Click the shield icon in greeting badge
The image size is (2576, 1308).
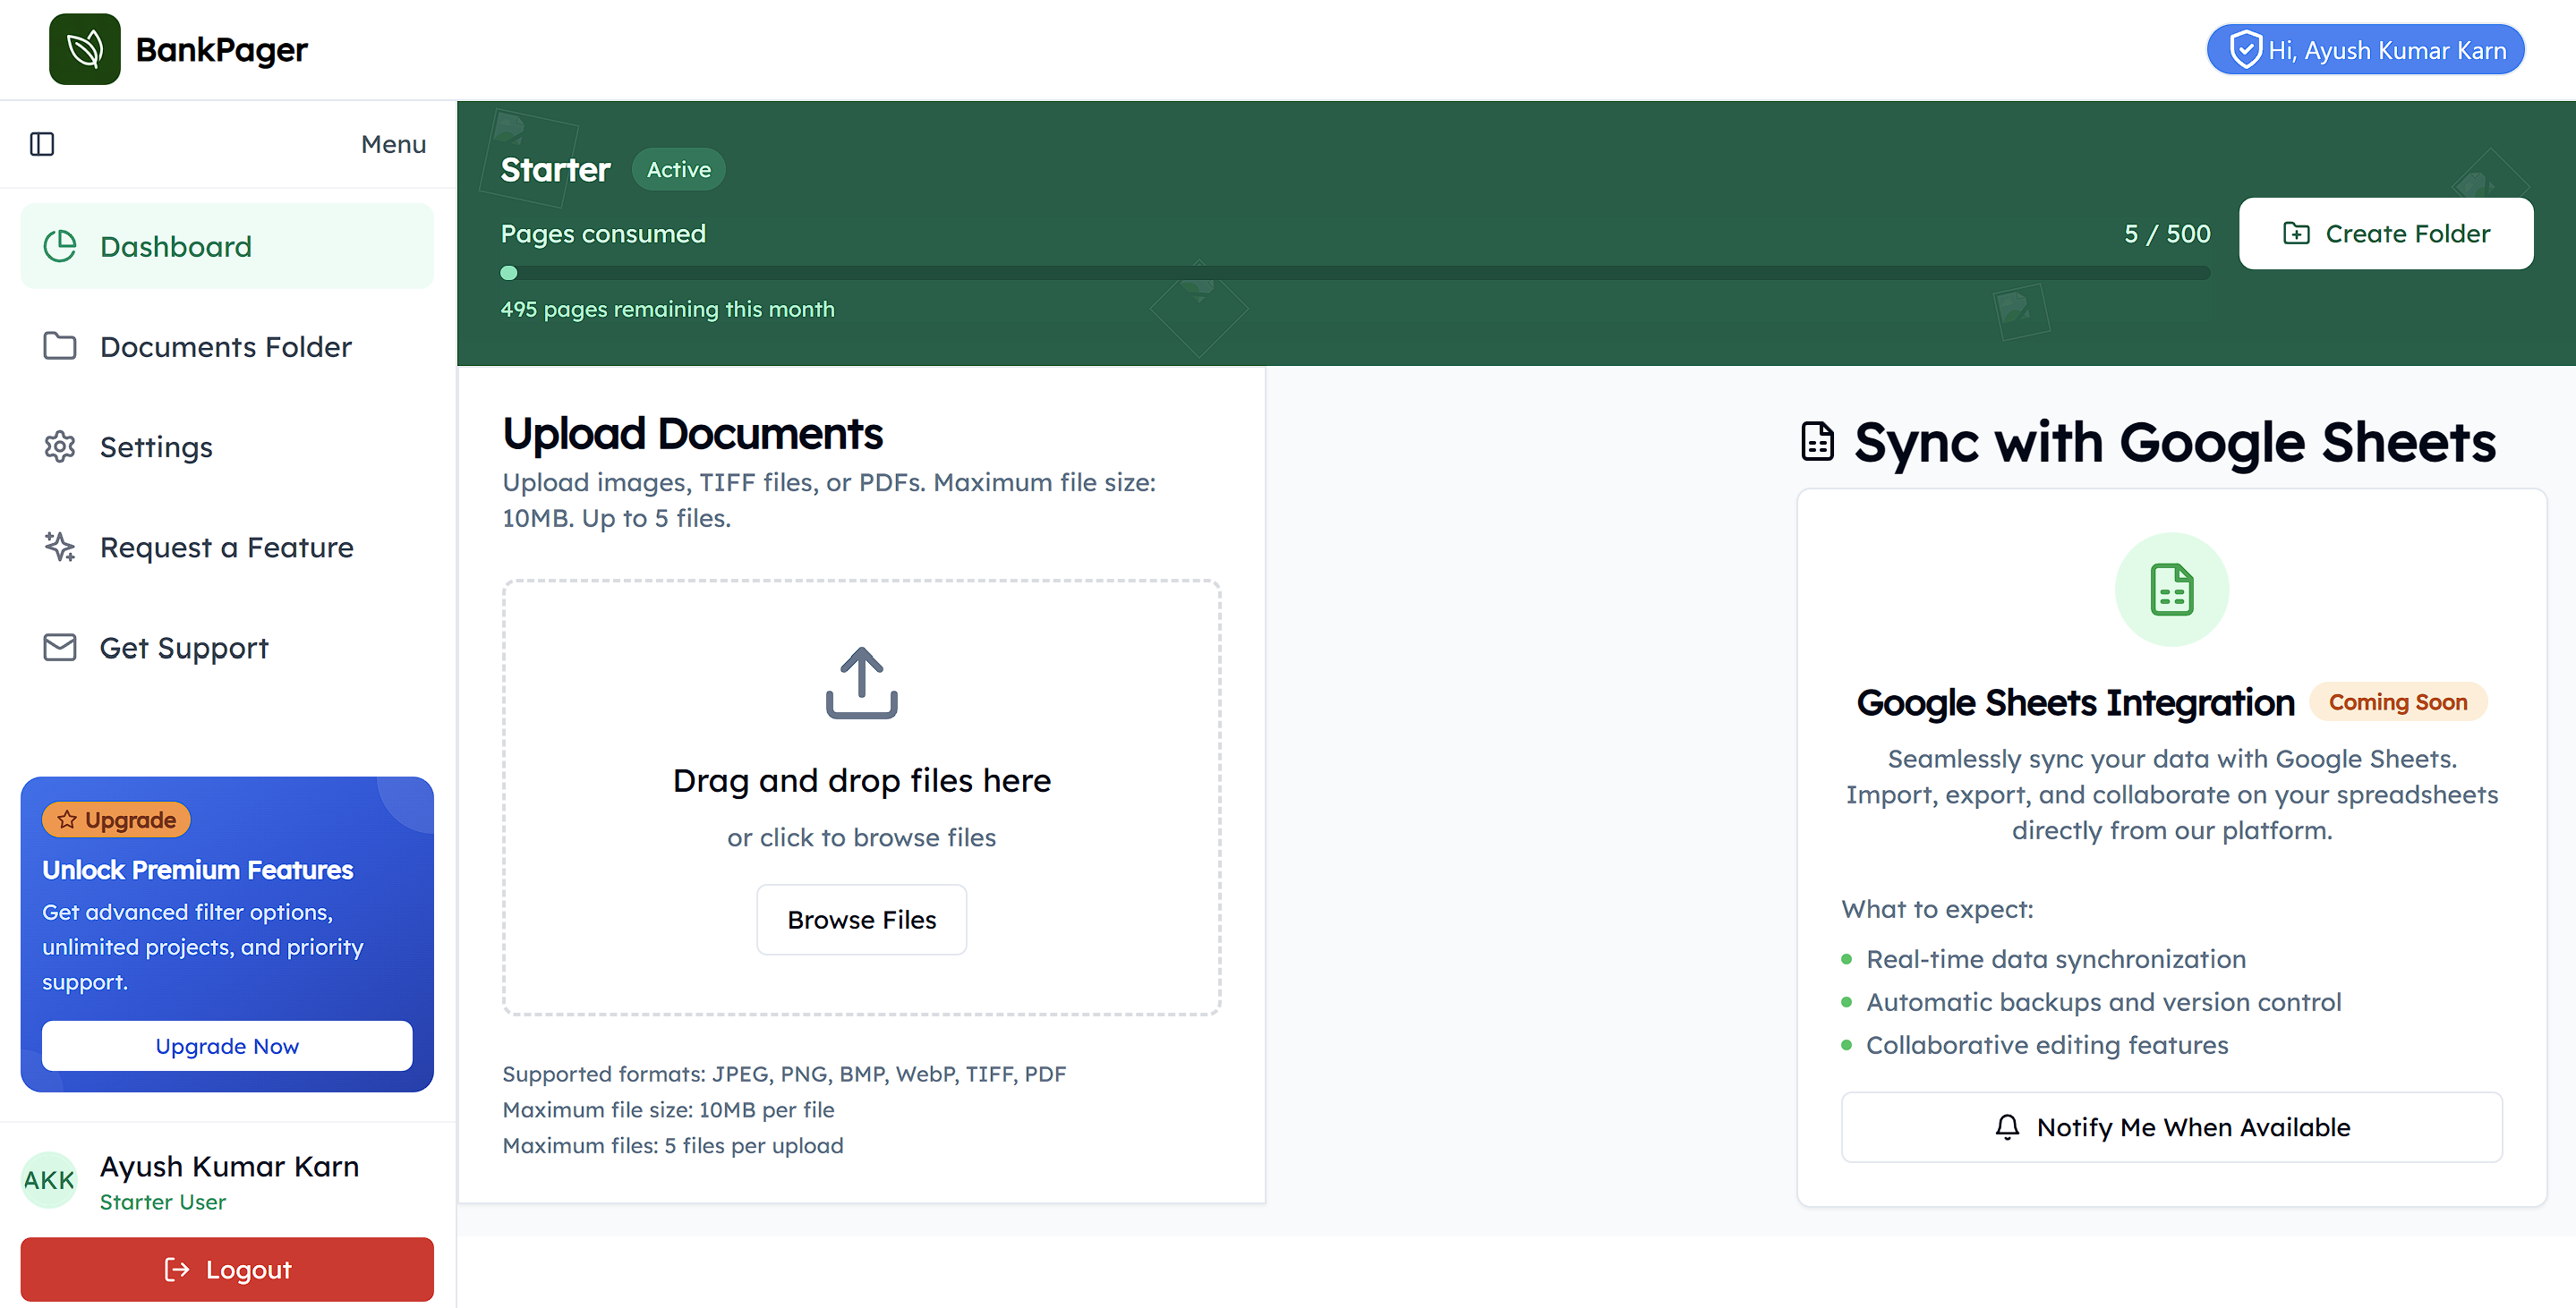coord(2245,49)
